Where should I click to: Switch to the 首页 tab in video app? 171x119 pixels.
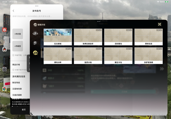click(24, 110)
